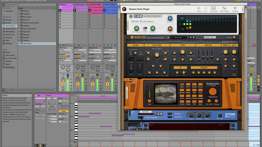Toggle track 1 activator button

(x=63, y=84)
